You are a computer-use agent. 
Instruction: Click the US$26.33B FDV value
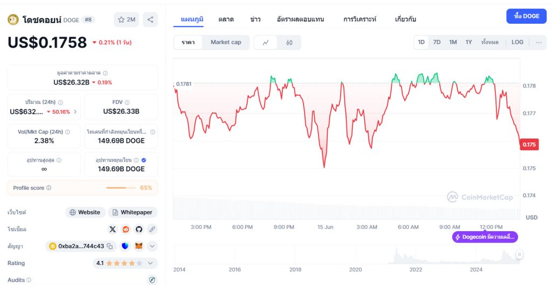click(x=121, y=112)
